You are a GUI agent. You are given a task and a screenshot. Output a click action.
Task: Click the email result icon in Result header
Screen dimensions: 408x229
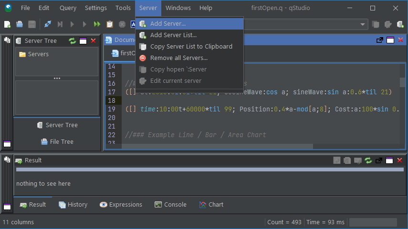[358, 160]
